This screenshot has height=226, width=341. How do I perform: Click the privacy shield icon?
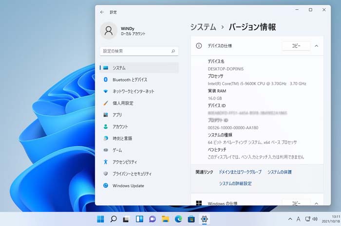click(106, 174)
